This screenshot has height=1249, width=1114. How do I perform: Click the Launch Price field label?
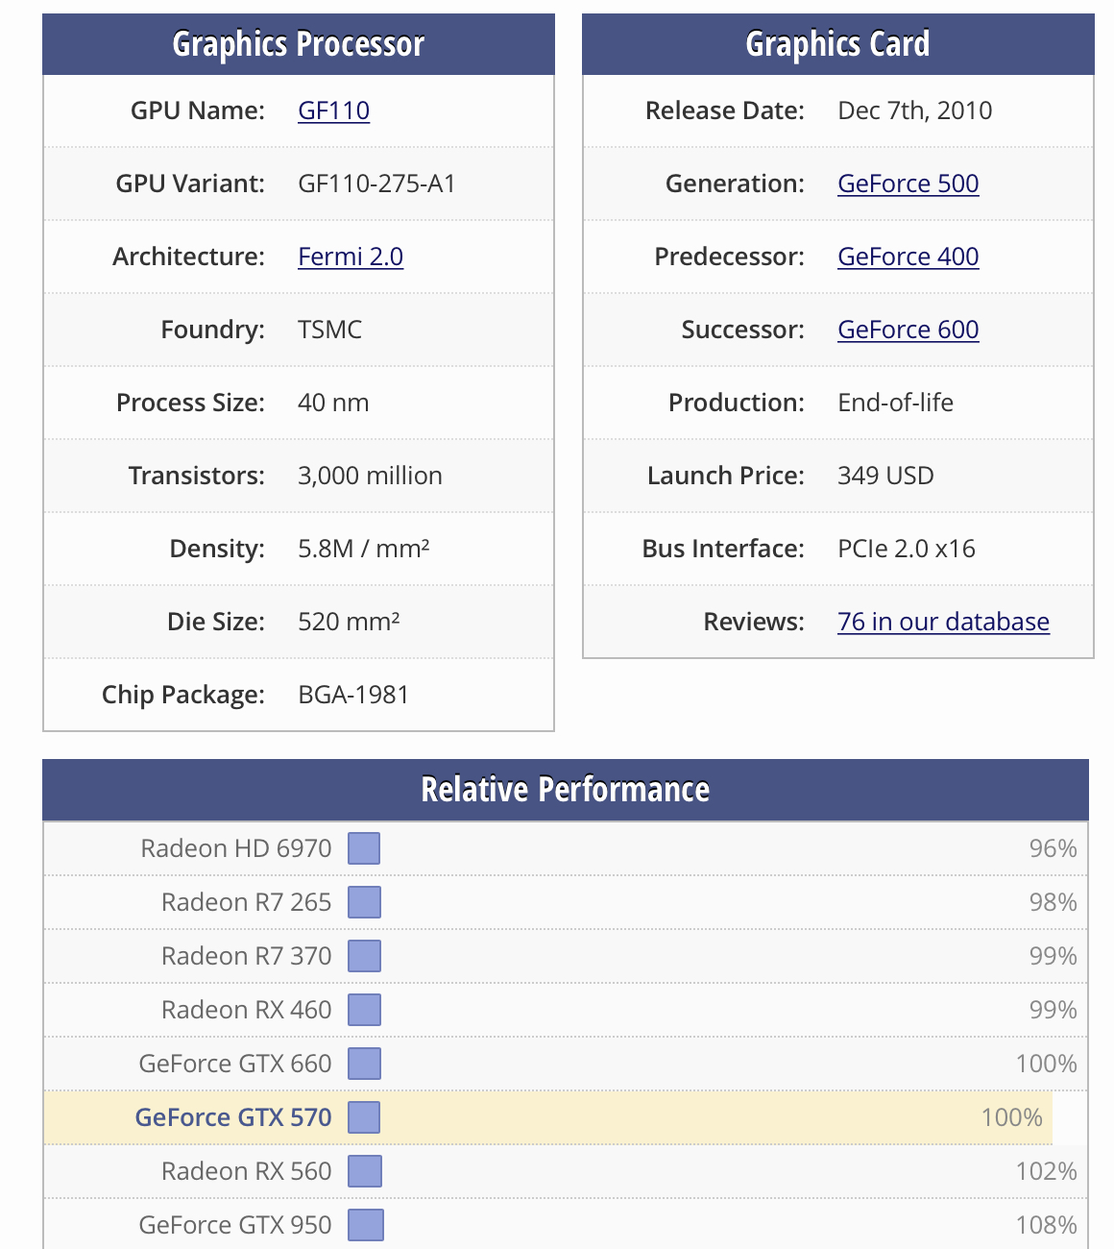[x=726, y=476]
